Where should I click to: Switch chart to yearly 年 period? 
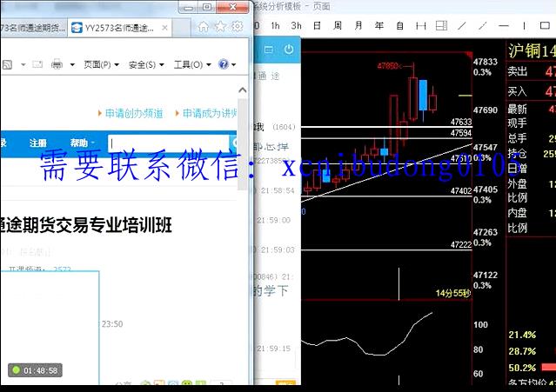[379, 26]
